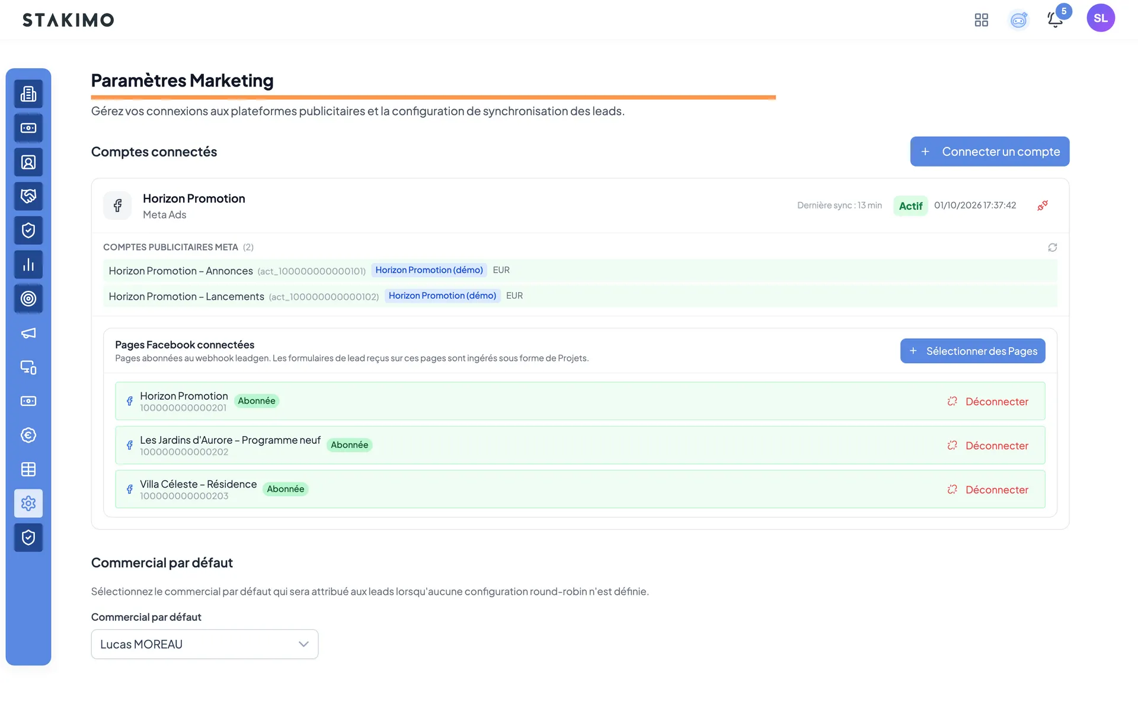Screen dimensions: 1138x711
Task: Click Abonnée badge for Les Jardins d'Aurore
Action: (x=349, y=445)
